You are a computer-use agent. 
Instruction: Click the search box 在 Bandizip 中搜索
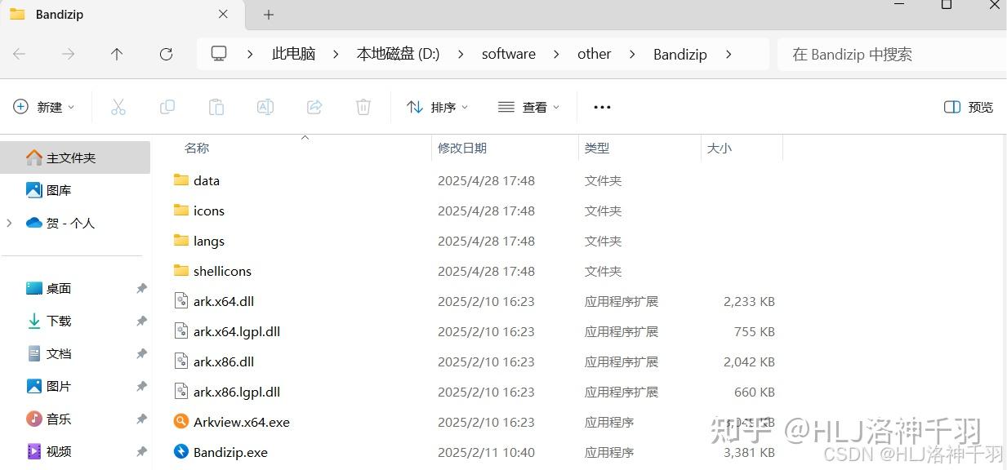pyautogui.click(x=892, y=54)
